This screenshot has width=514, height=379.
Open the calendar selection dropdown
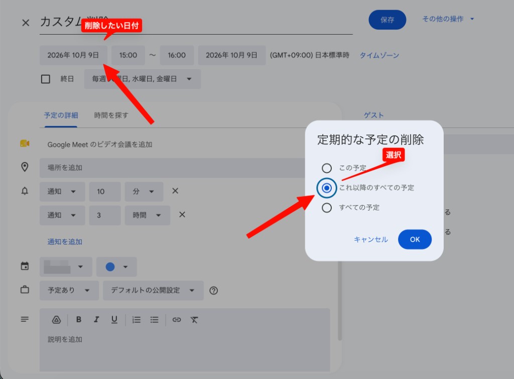coord(66,267)
